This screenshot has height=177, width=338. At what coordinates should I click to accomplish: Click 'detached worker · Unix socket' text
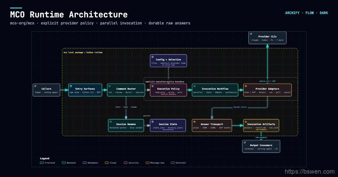[126, 128]
